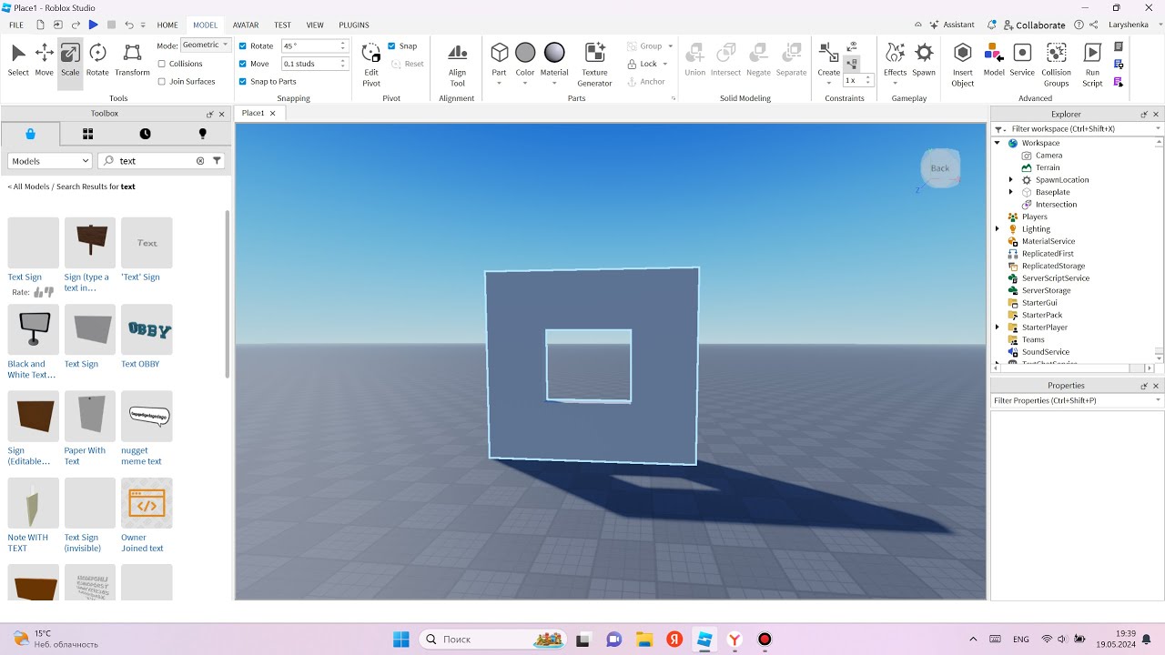Screen dimensions: 1165x655
Task: Launch the Texture Generator
Action: click(594, 65)
